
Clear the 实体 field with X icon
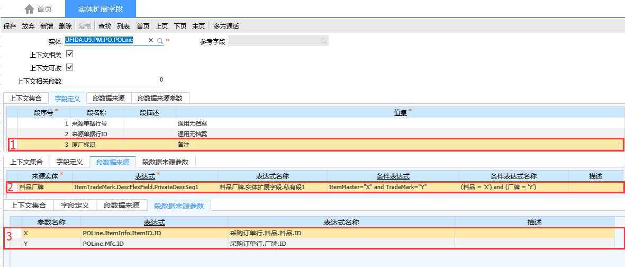point(151,40)
